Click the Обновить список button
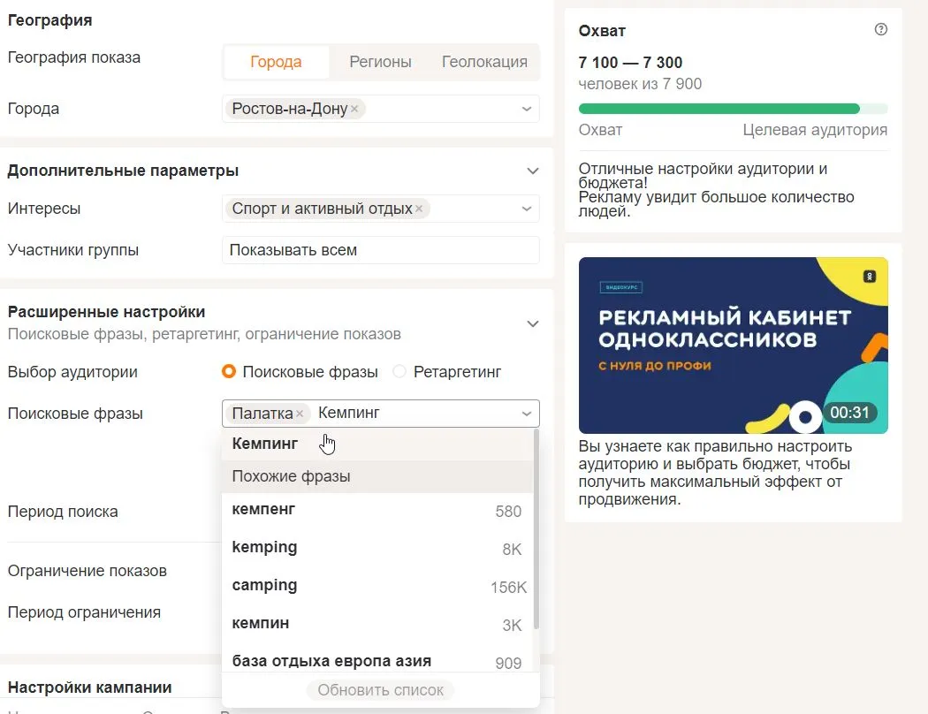Image resolution: width=928 pixels, height=714 pixels. pyautogui.click(x=380, y=690)
